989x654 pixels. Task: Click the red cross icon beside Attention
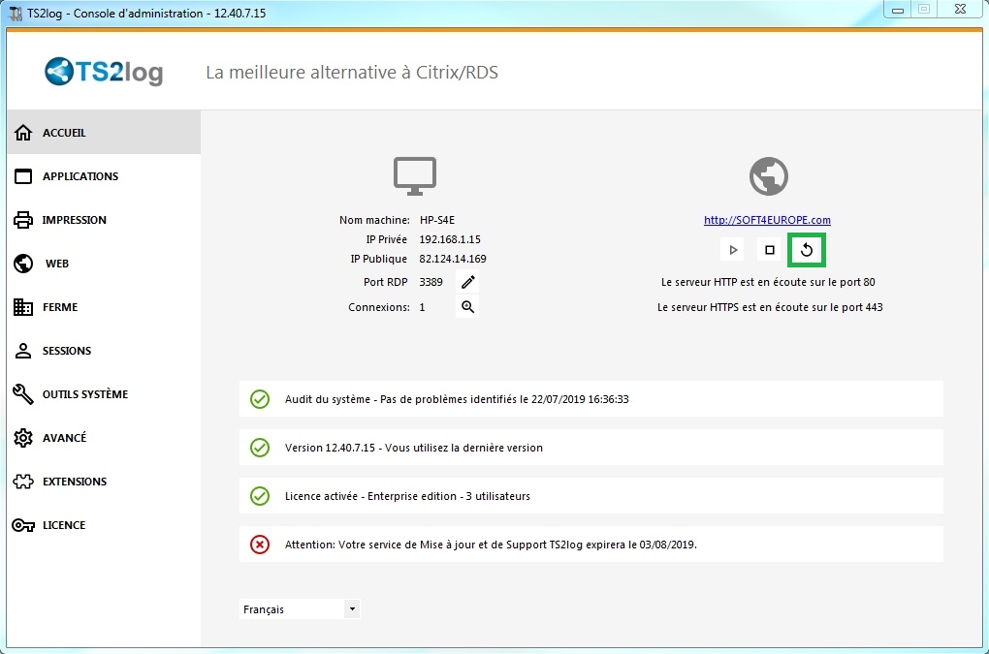coord(260,545)
